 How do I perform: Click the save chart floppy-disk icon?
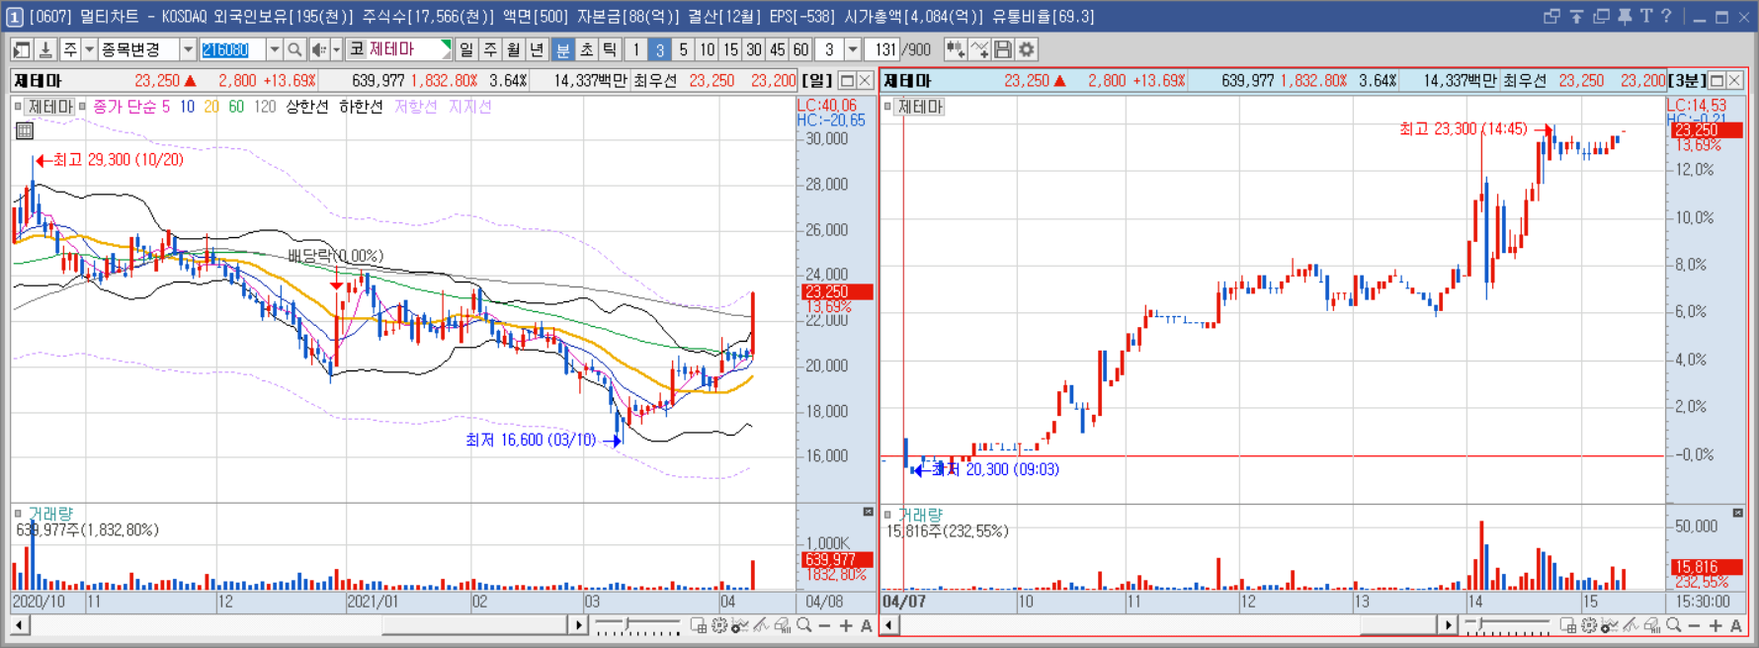pyautogui.click(x=1003, y=49)
